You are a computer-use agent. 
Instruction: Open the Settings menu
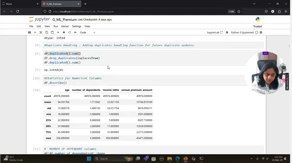click(x=76, y=26)
